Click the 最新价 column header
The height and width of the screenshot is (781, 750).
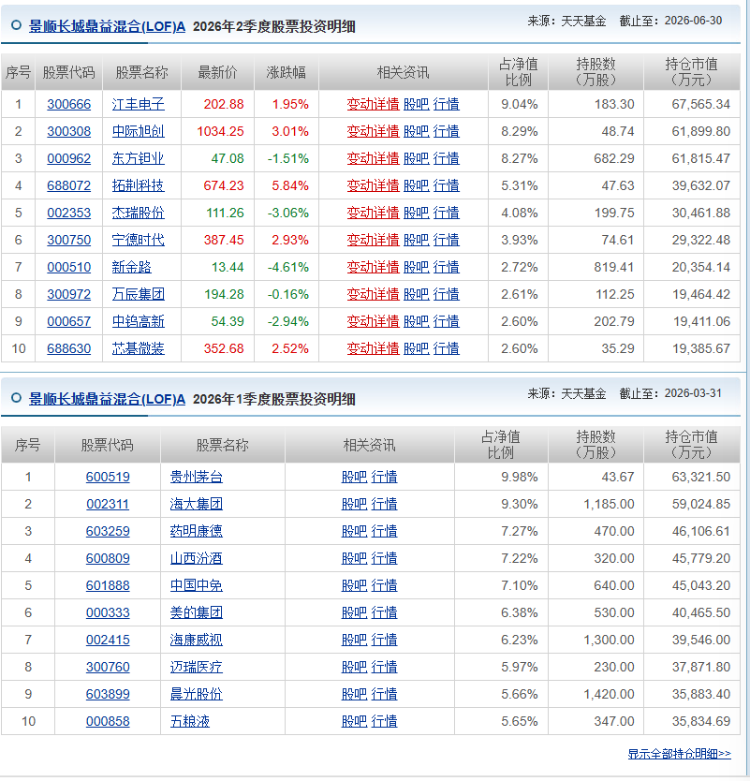(x=217, y=73)
